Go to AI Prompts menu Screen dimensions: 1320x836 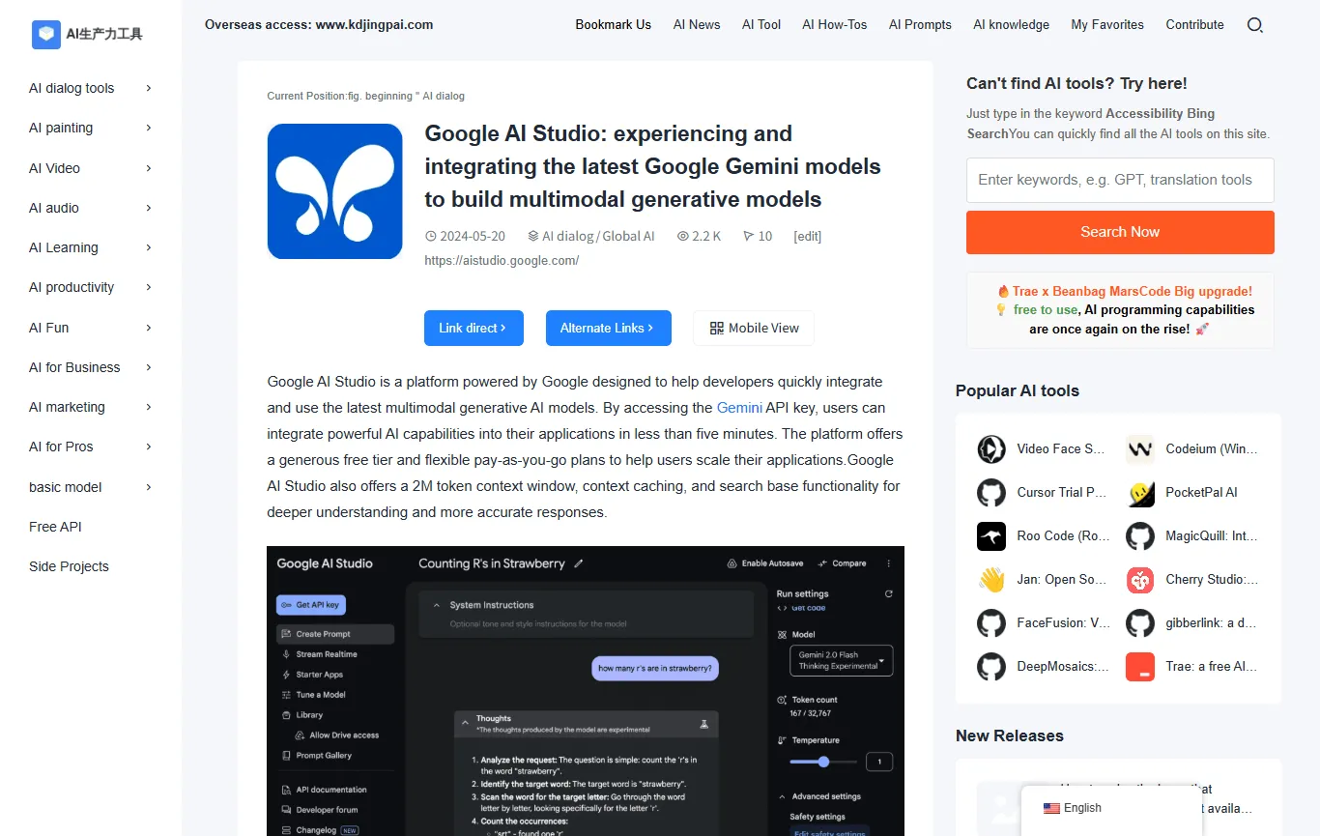[x=920, y=25]
